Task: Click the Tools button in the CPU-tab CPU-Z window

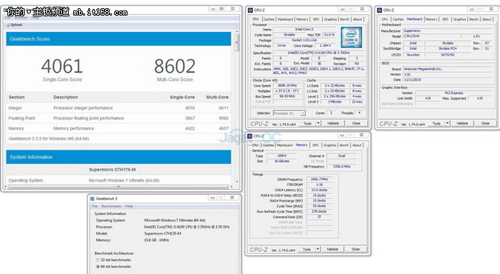Action: 307,123
